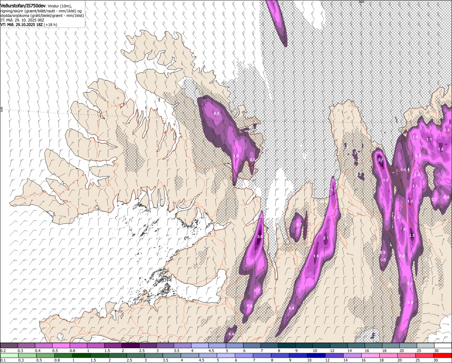452x363 pixels.
Task: Click the navy blue swatch labeled 10 in bottom scale
Action: point(316,355)
